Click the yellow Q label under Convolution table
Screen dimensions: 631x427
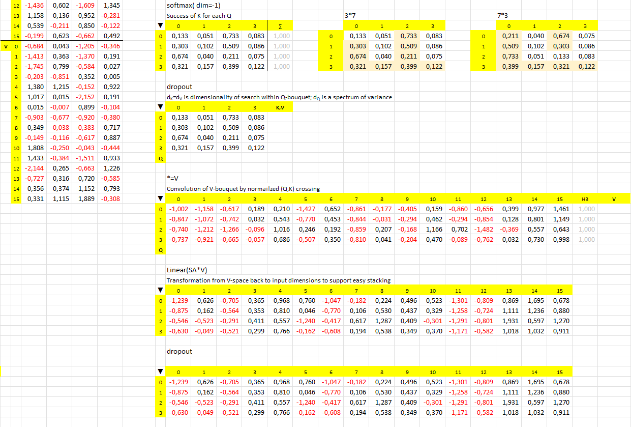160,250
